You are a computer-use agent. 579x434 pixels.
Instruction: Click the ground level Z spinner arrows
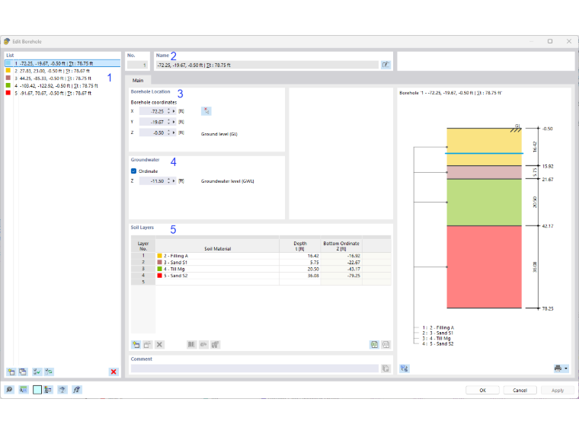coord(169,132)
